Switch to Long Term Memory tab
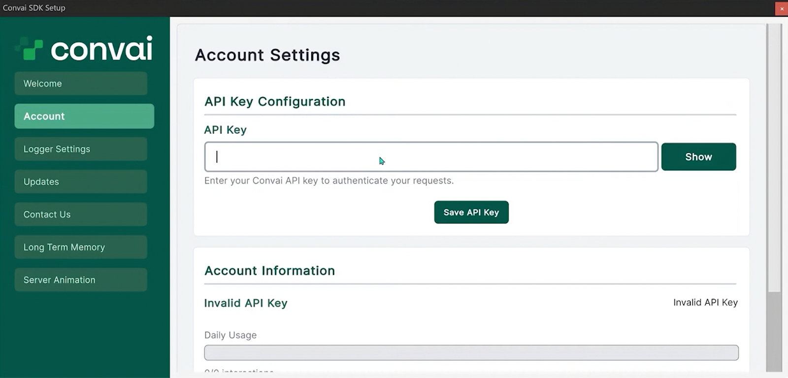This screenshot has height=378, width=788. pos(81,247)
